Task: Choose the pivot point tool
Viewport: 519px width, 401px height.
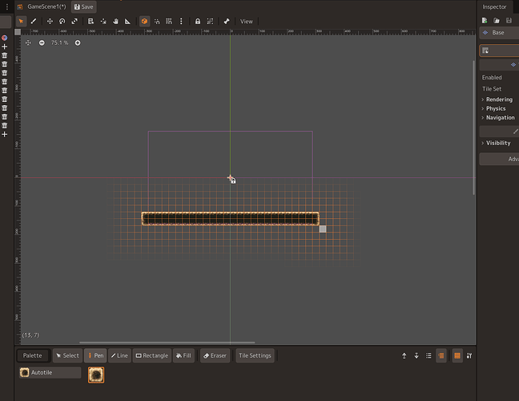Action: pyautogui.click(x=103, y=22)
